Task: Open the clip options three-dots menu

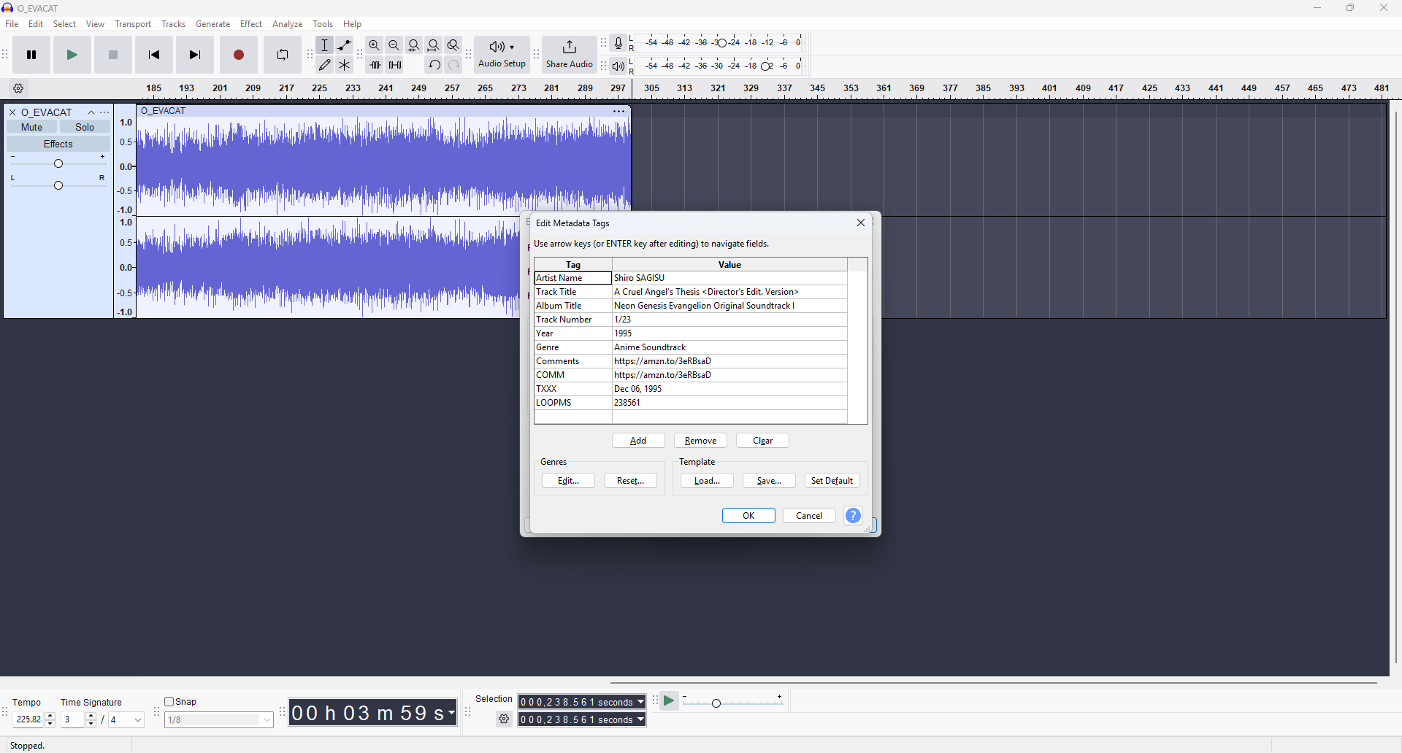Action: tap(619, 111)
